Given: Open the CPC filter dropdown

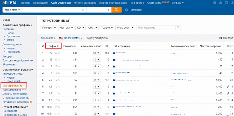Looking at the screenshot, I should 93,28.
